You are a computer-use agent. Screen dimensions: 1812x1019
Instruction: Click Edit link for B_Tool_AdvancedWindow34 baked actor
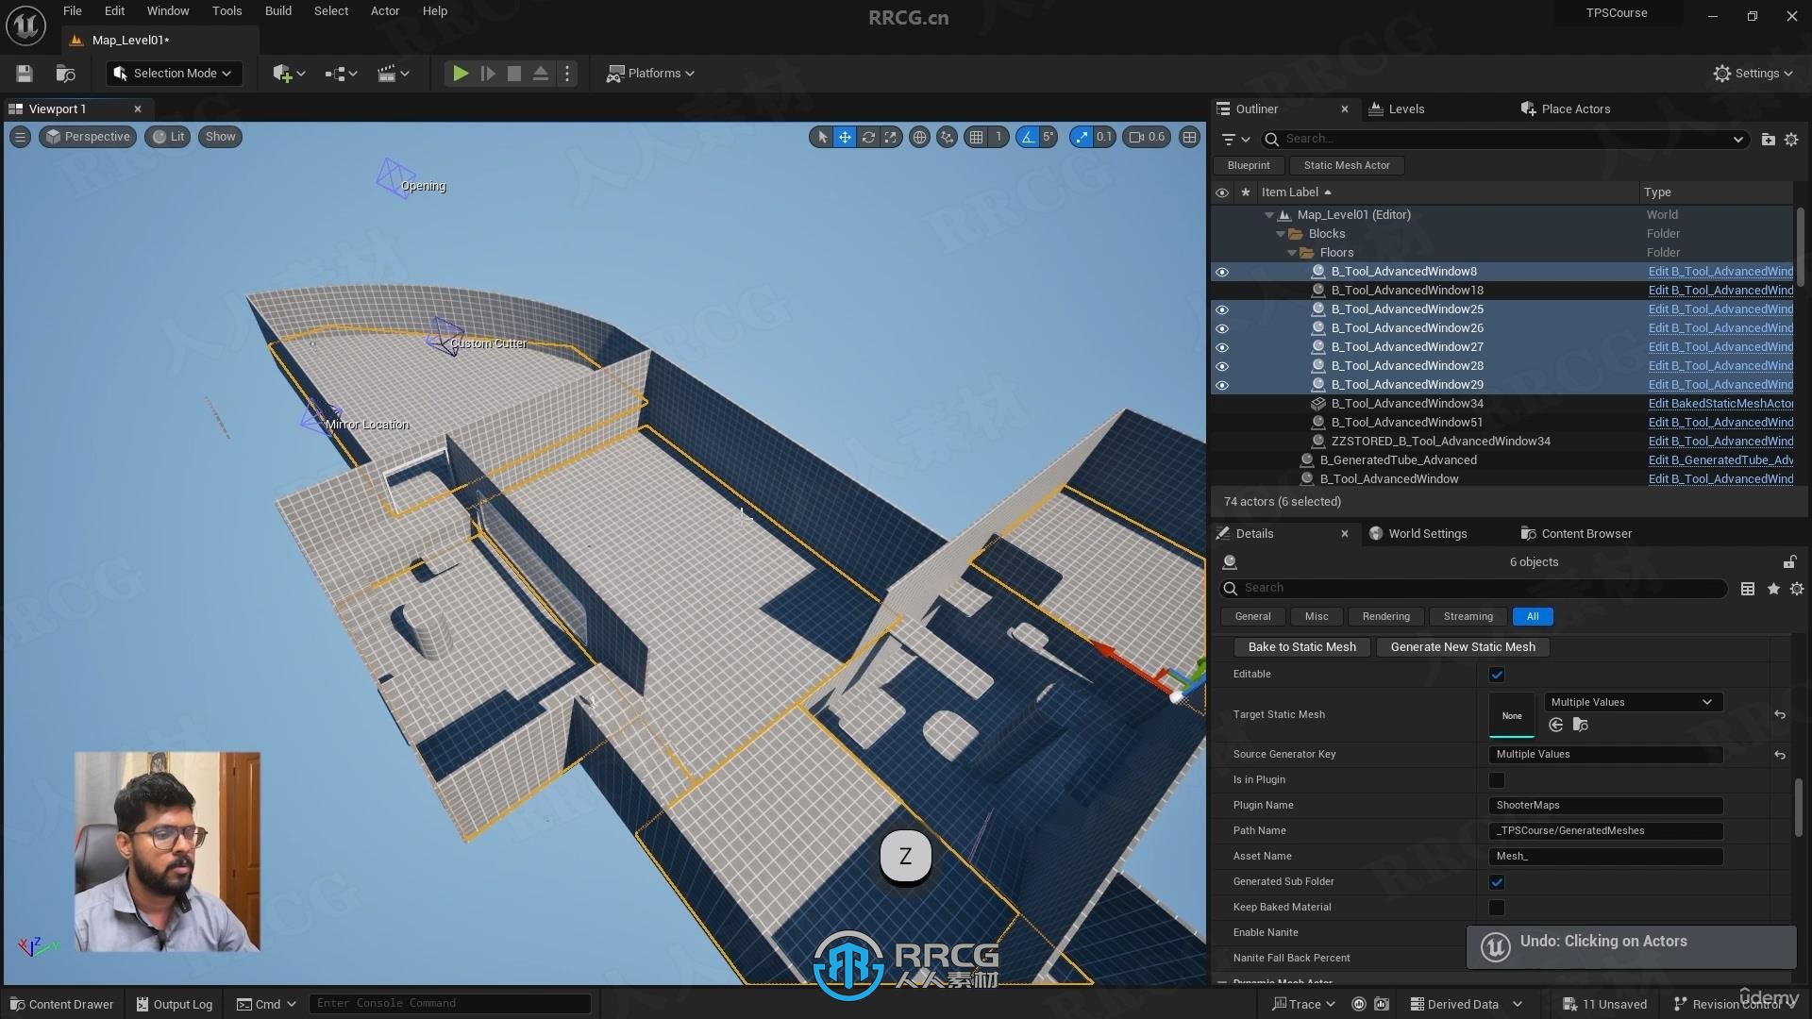click(x=1720, y=404)
